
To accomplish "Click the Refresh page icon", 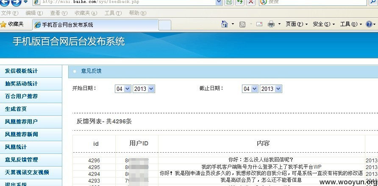I will (239, 2).
